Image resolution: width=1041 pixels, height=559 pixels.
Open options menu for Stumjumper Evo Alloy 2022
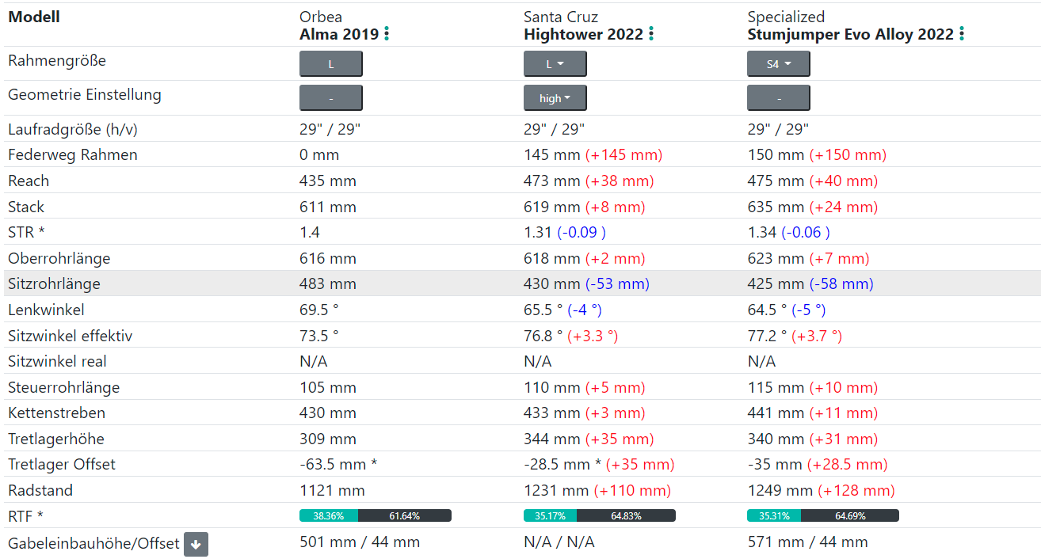pyautogui.click(x=962, y=34)
